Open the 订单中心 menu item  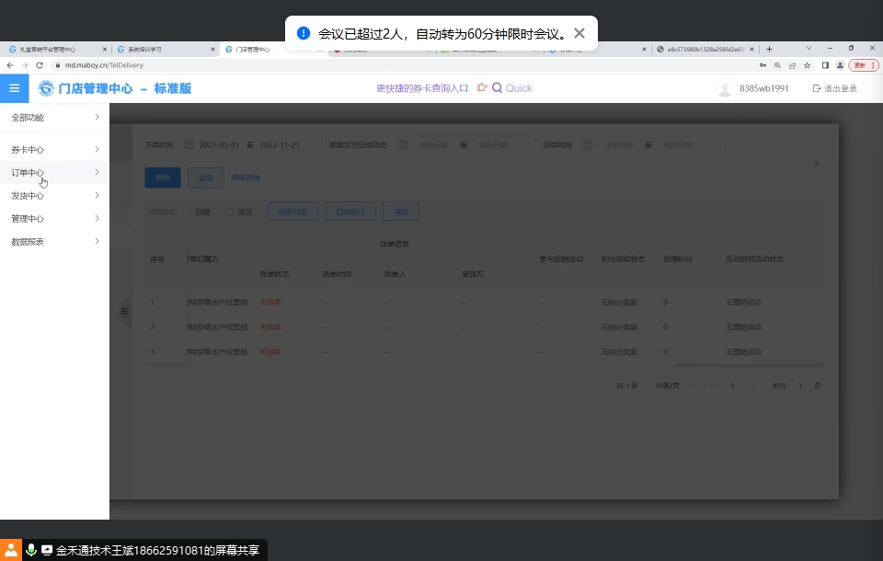click(28, 173)
